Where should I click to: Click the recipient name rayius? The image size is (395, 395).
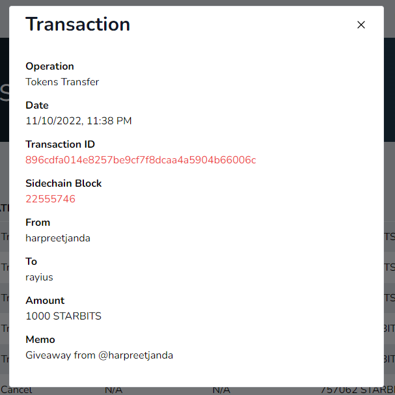[x=39, y=277]
